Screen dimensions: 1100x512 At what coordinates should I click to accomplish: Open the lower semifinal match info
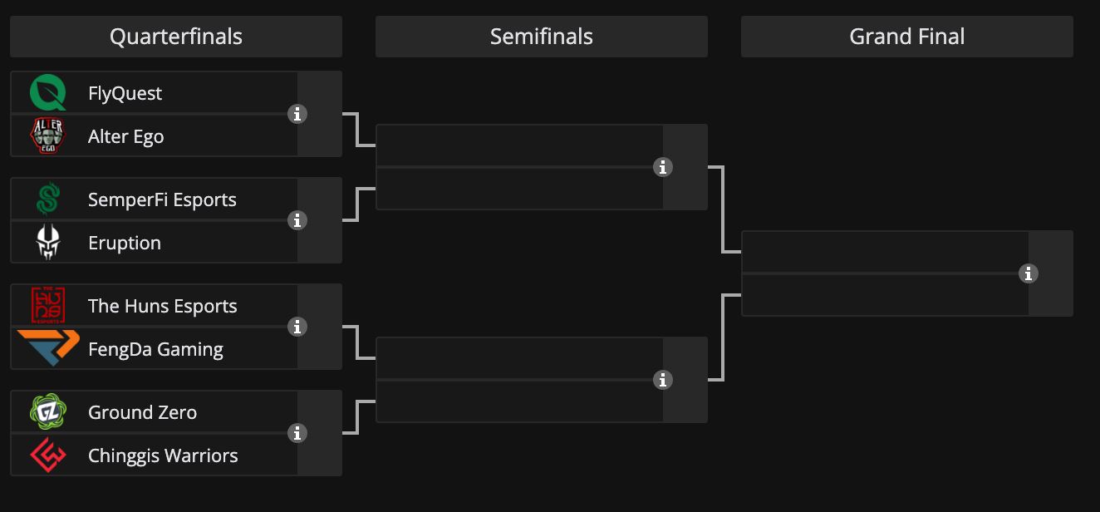663,380
